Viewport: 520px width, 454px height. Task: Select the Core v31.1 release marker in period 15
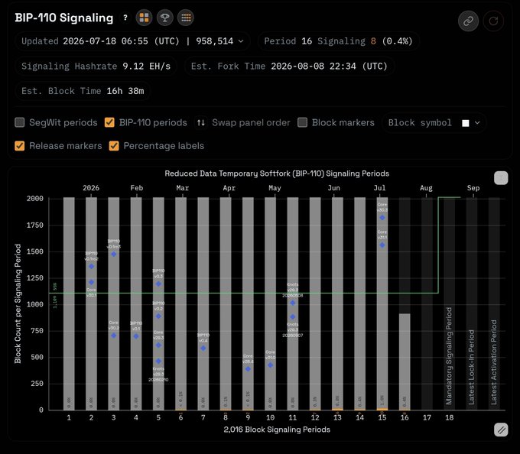382,245
